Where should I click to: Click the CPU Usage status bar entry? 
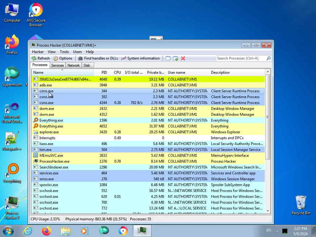click(45, 219)
